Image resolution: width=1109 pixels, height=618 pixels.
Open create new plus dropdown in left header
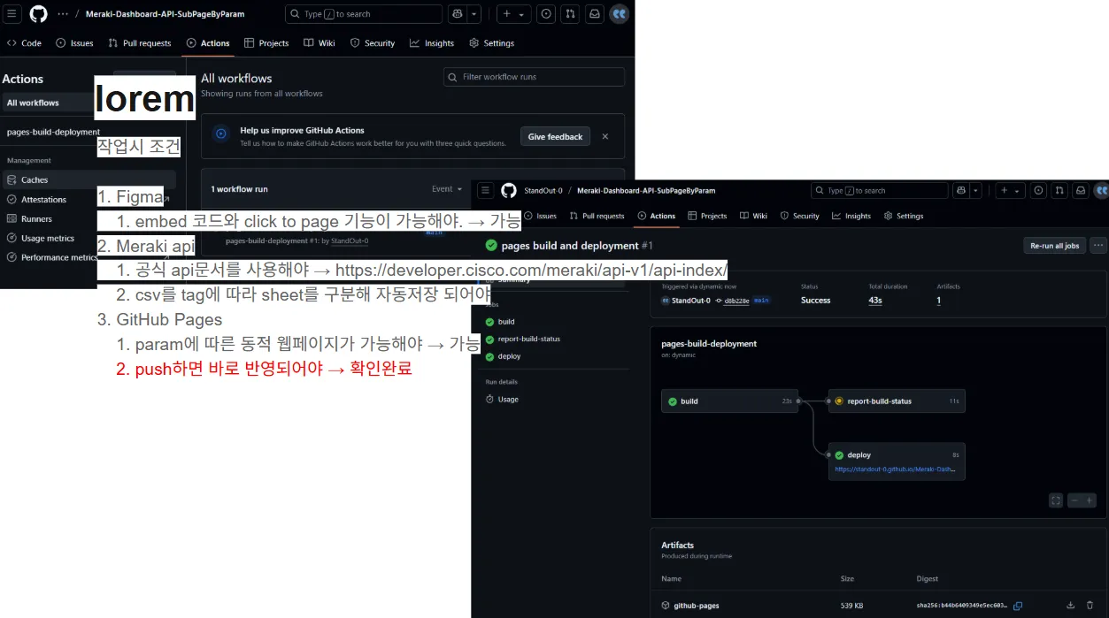[513, 14]
